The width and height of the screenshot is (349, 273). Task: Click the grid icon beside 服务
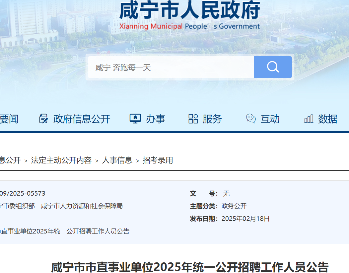click(x=193, y=119)
